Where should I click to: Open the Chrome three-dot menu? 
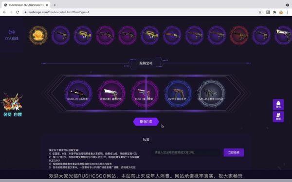pyautogui.click(x=288, y=12)
